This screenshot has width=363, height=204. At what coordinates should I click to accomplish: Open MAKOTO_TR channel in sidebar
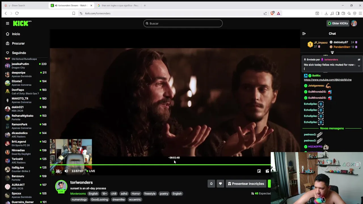coord(26,100)
